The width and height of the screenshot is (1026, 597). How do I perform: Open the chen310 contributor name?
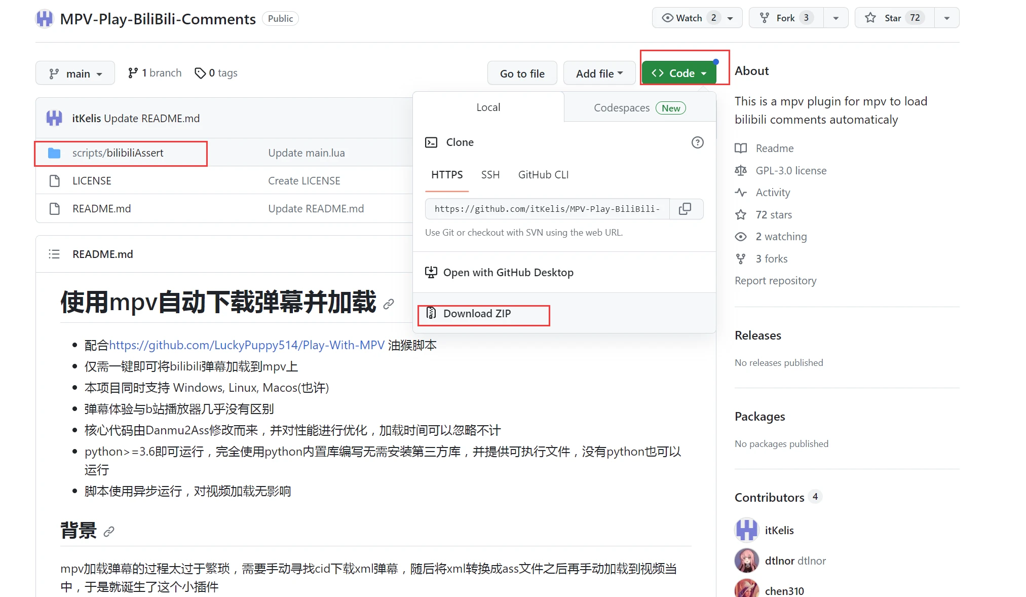point(784,591)
